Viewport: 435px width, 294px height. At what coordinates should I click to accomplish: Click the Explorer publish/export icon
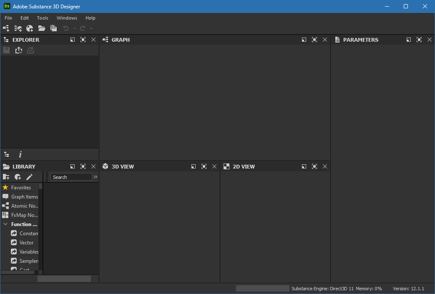19,50
